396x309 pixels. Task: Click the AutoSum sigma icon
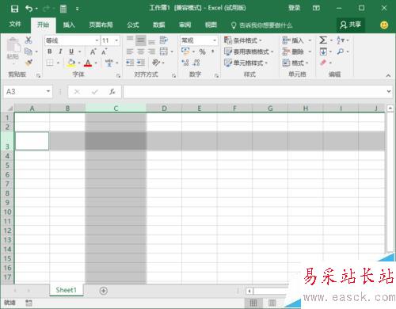323,40
